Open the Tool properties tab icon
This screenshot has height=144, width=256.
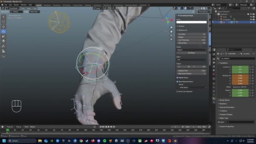214,54
